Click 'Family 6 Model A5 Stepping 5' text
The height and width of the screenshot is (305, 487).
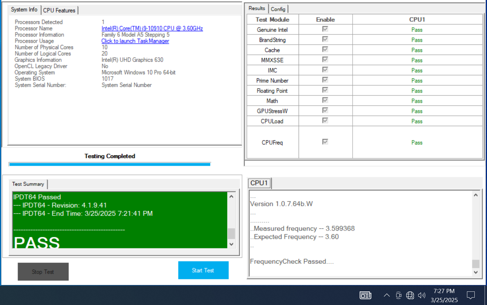click(135, 35)
